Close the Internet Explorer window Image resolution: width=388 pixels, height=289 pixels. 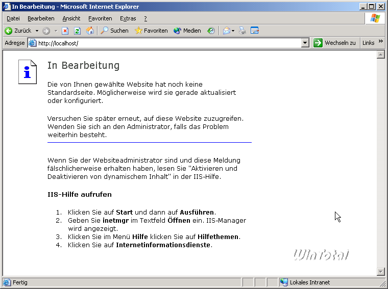tap(381, 7)
